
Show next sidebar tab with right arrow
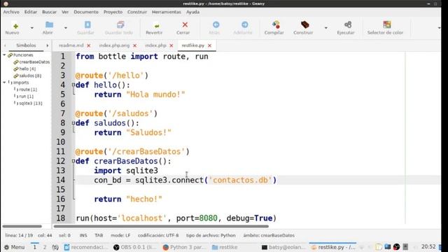coord(48,45)
